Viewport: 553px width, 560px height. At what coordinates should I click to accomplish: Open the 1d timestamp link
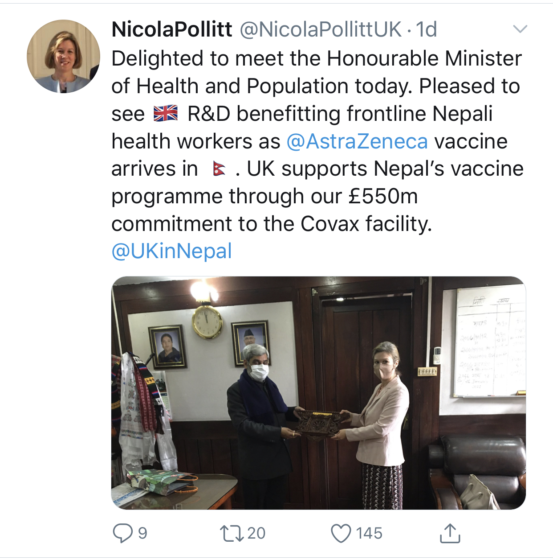[426, 30]
